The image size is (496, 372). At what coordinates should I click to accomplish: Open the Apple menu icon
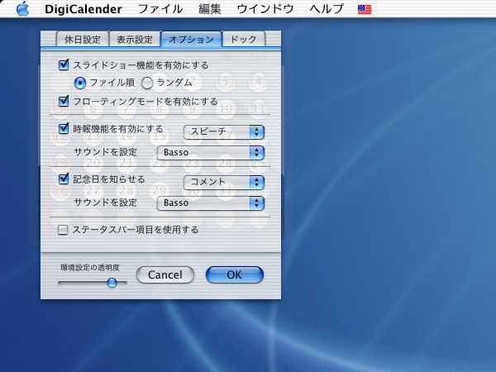pos(22,8)
